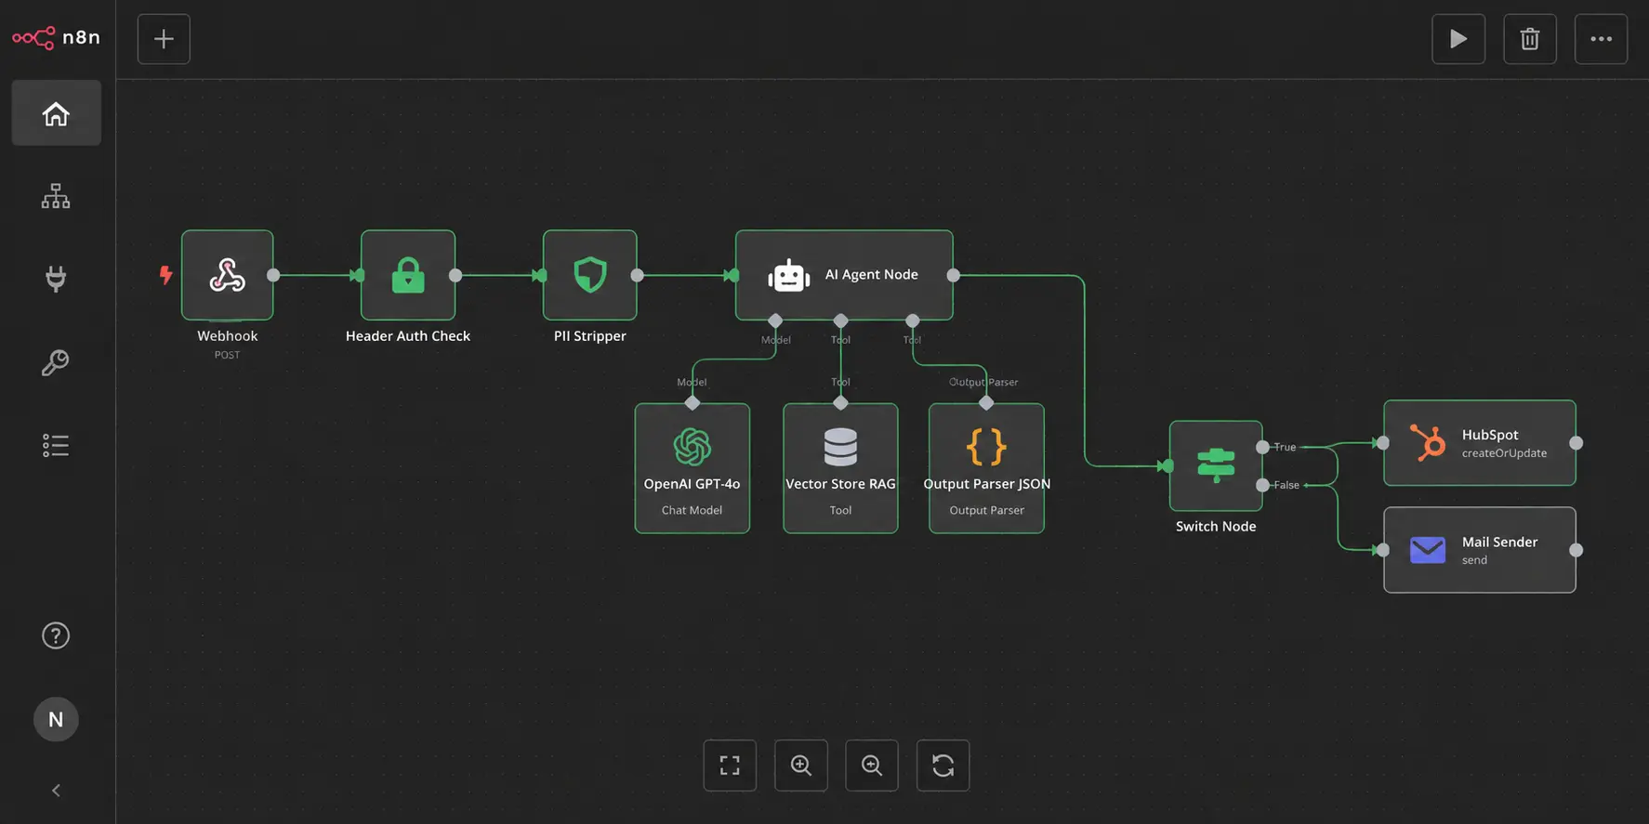Click the Vector Store RAG top connector
Viewport: 1649px width, 824px height.
pos(840,403)
